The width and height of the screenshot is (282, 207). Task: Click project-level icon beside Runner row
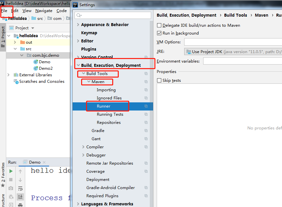pos(146,106)
